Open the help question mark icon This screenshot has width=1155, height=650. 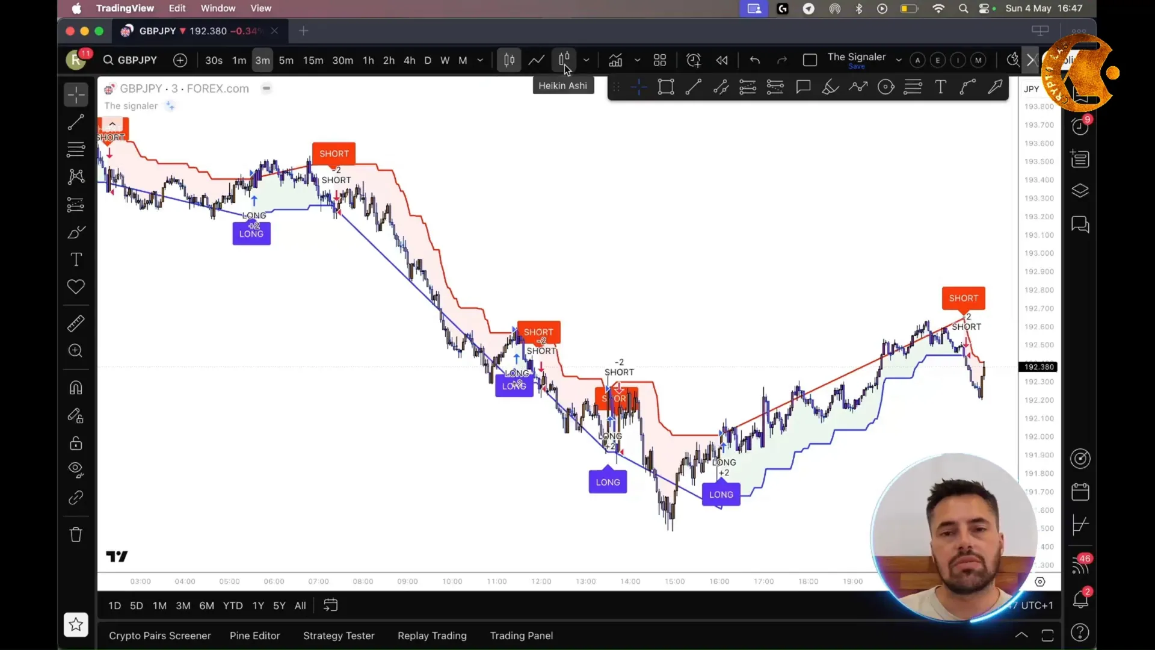(x=1080, y=633)
